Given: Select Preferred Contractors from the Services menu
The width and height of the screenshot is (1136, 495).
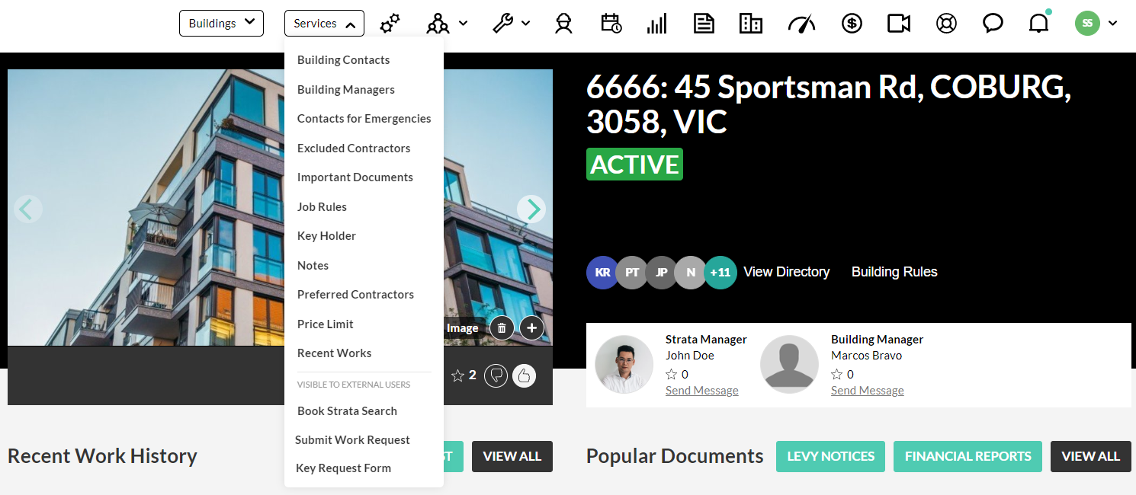Looking at the screenshot, I should coord(355,294).
